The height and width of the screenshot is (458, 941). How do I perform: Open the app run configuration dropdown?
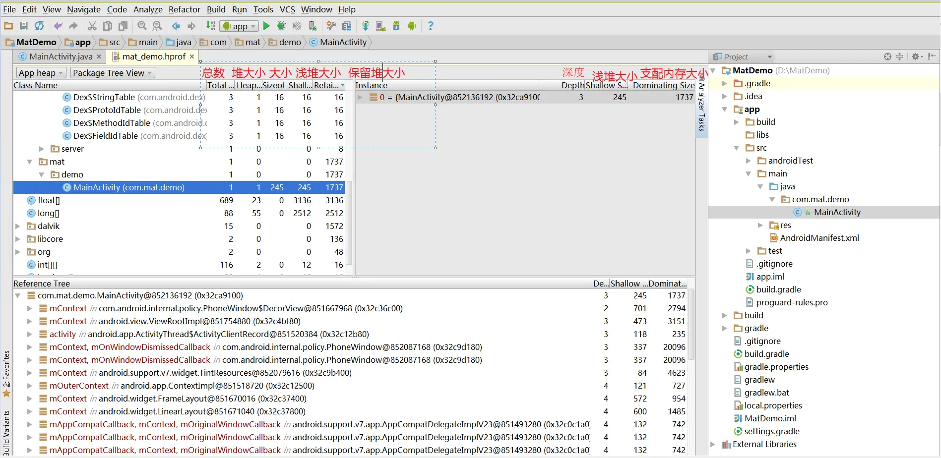click(239, 26)
